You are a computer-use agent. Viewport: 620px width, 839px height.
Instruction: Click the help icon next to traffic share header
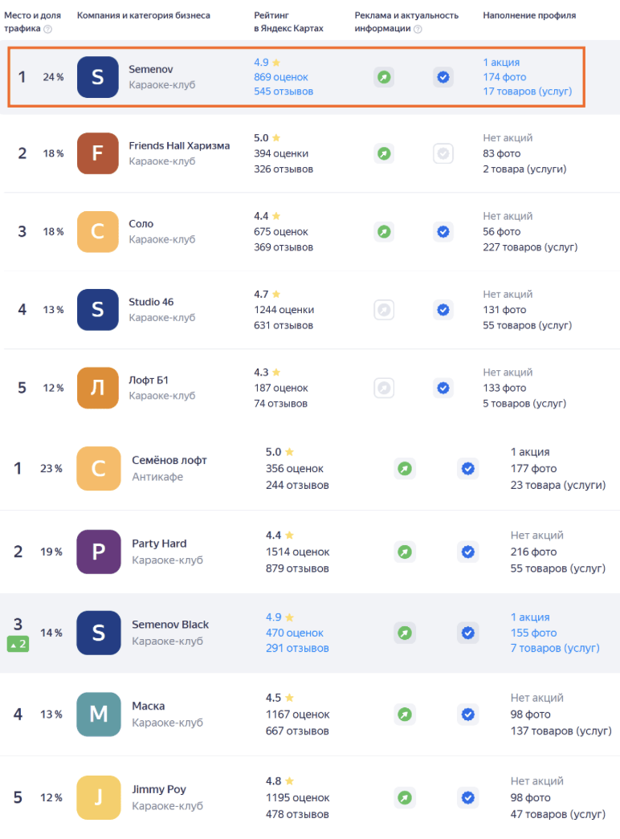tap(48, 29)
